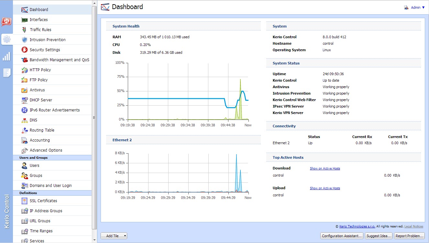Click the version text 8.0.0 build 412
429x243 pixels.
click(335, 37)
